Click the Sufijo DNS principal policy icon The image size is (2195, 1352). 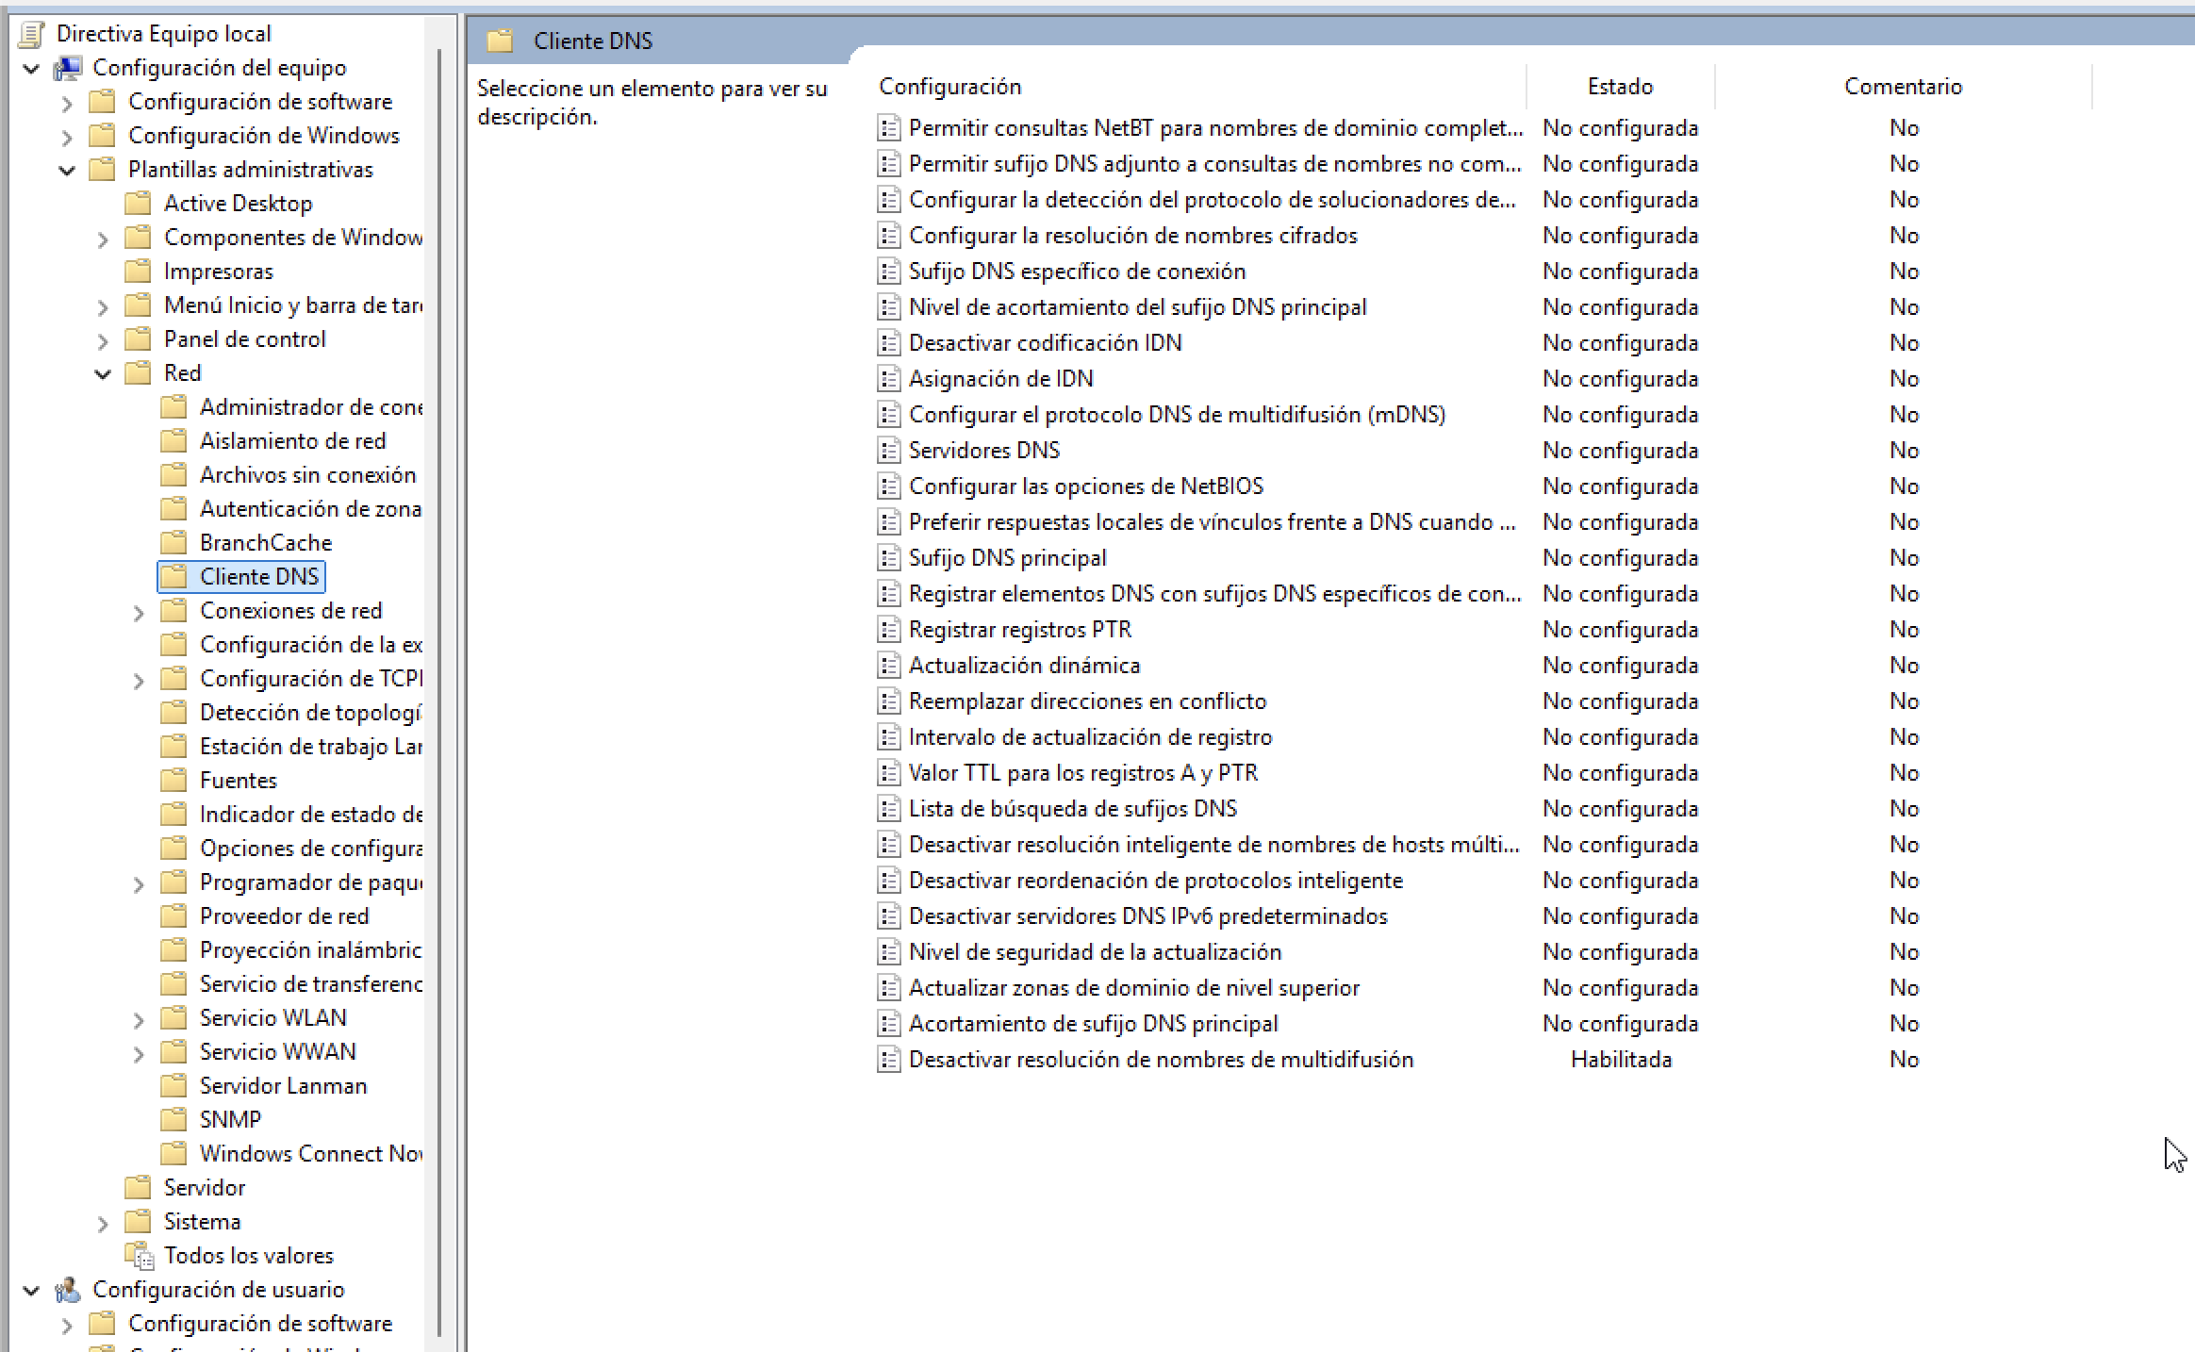[x=888, y=558]
